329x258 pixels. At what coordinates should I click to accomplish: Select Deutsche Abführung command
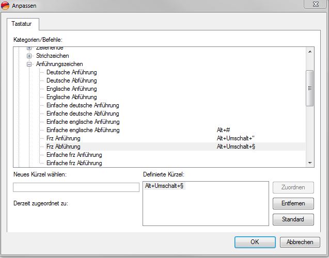pos(71,80)
